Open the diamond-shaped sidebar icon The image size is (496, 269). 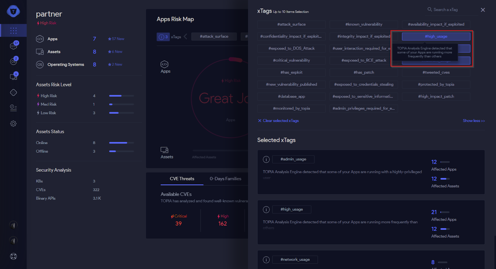pos(13,93)
